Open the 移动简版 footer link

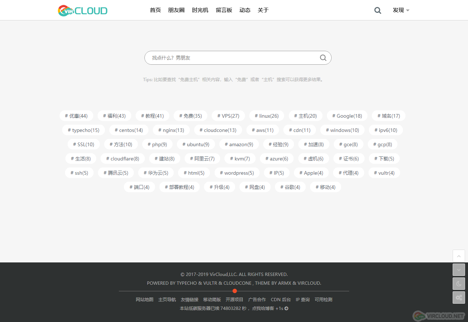tap(212, 300)
